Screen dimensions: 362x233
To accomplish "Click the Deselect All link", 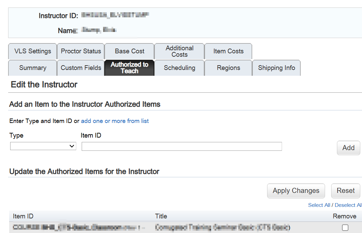I will pos(348,205).
